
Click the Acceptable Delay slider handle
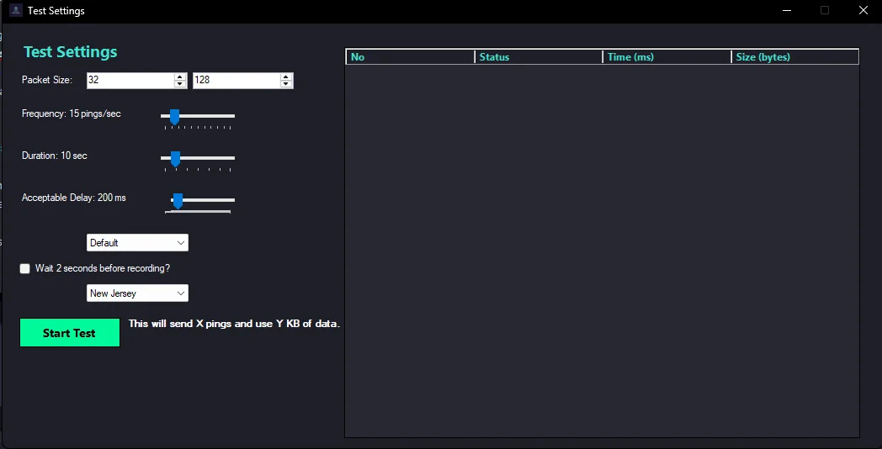pos(178,201)
